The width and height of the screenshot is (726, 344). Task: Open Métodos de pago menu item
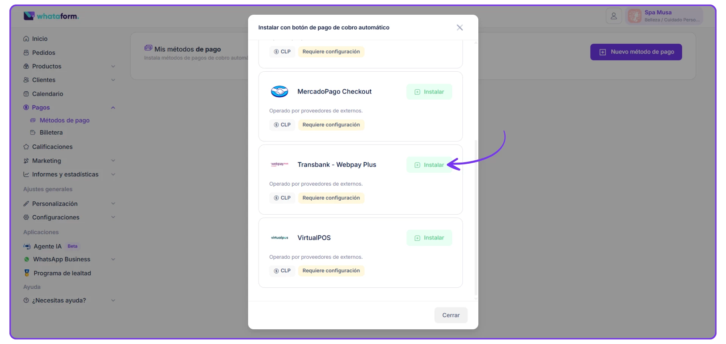click(x=64, y=120)
